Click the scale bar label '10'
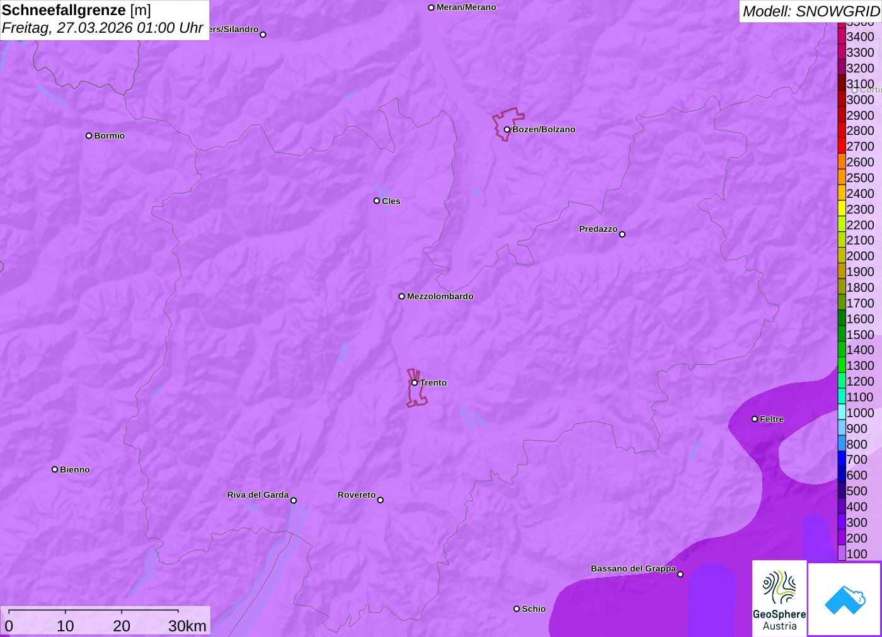The width and height of the screenshot is (882, 637). (66, 626)
